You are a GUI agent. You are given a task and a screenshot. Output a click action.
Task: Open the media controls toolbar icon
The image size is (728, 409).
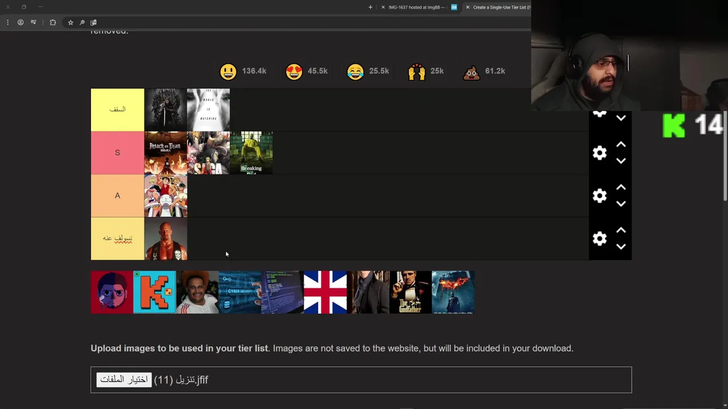click(34, 22)
